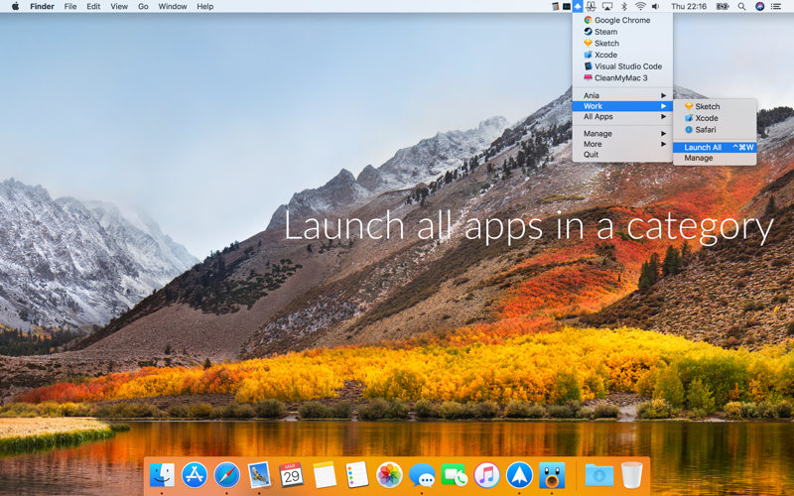
Task: Expand the Ania category submenu
Action: click(622, 95)
